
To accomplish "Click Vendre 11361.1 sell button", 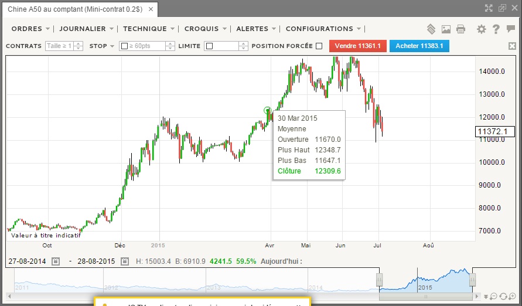I will click(x=358, y=46).
